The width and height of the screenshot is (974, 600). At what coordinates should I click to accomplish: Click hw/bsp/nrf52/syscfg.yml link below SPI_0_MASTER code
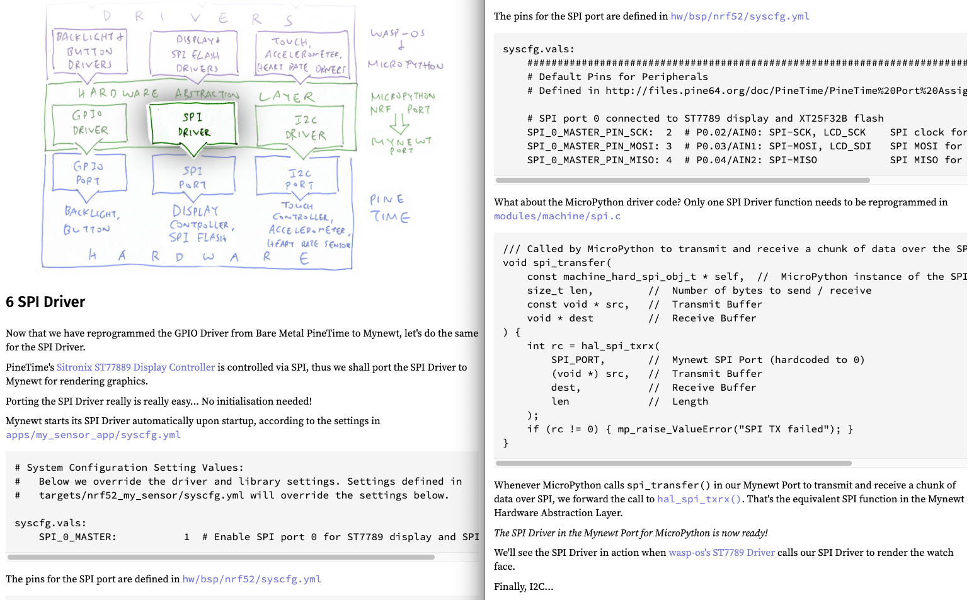(x=251, y=579)
